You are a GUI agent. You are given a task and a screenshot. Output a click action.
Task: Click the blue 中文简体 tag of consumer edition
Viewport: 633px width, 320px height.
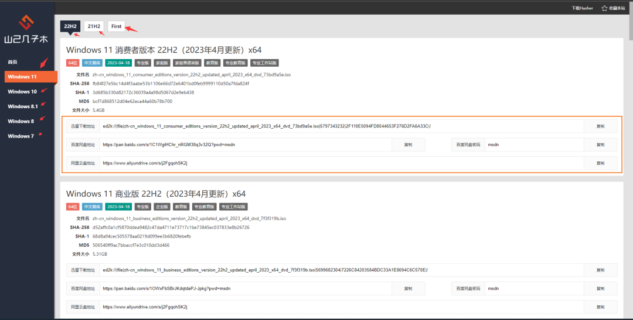(x=92, y=63)
